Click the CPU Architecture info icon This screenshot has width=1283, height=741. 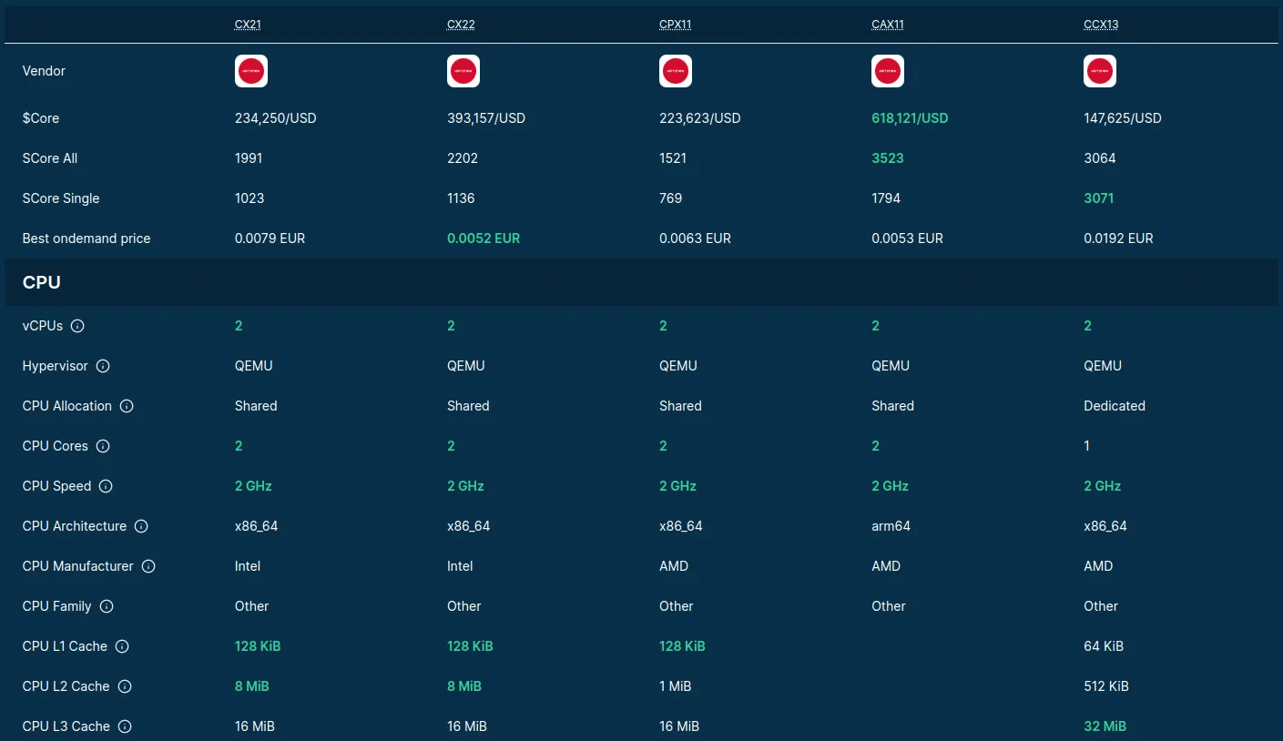coord(141,526)
